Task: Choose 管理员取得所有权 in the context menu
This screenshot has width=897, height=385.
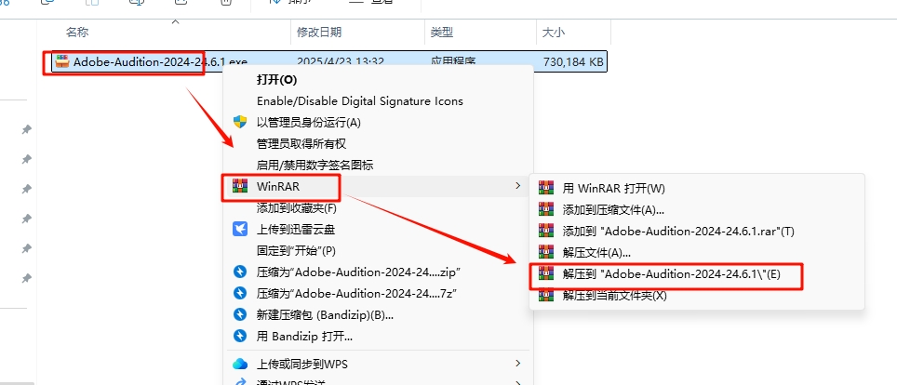Action: coord(301,143)
